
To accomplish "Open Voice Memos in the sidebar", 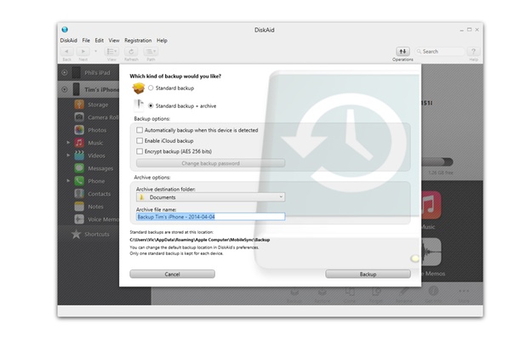I will click(96, 219).
